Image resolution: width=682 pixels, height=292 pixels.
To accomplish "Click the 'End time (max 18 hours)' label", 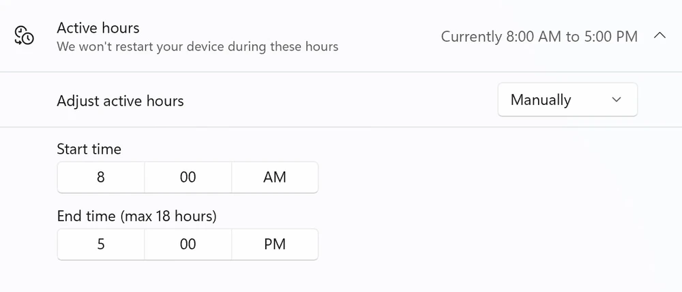I will click(x=136, y=216).
